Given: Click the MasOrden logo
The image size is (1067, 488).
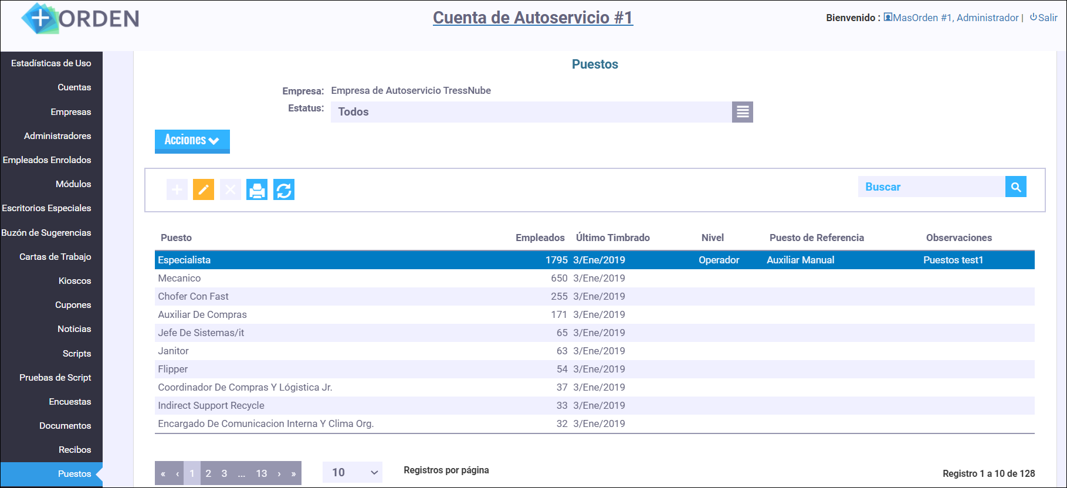Looking at the screenshot, I should tap(80, 19).
